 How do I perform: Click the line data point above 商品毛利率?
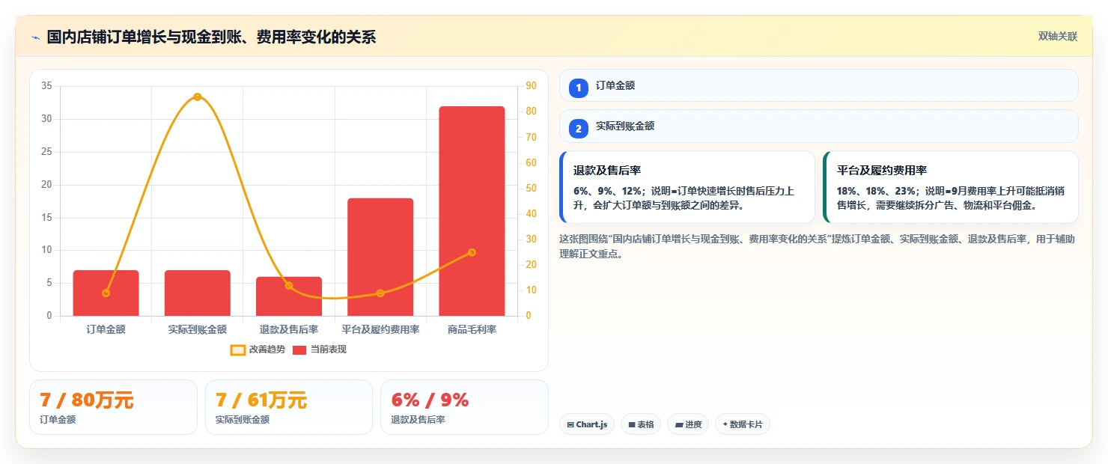click(x=472, y=252)
